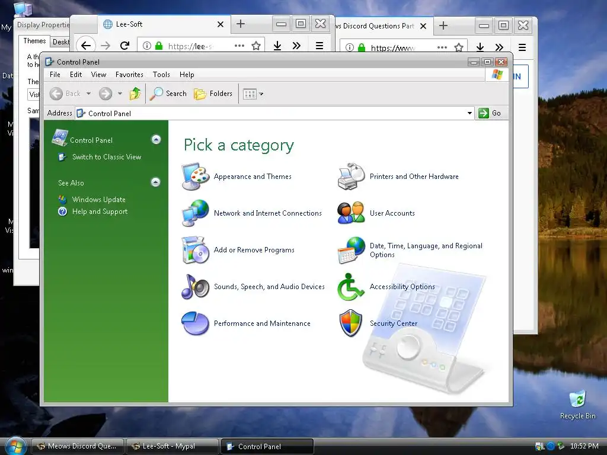Click Security Center text link
The image size is (607, 455).
[394, 323]
